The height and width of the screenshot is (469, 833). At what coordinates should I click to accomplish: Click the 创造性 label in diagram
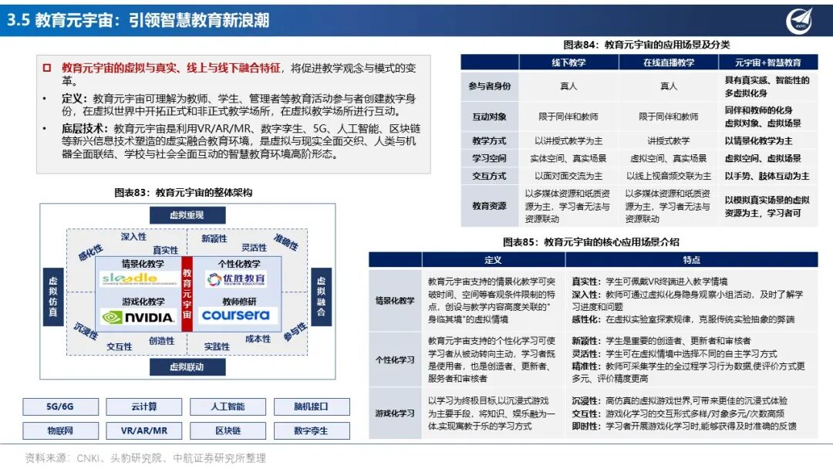point(161,340)
